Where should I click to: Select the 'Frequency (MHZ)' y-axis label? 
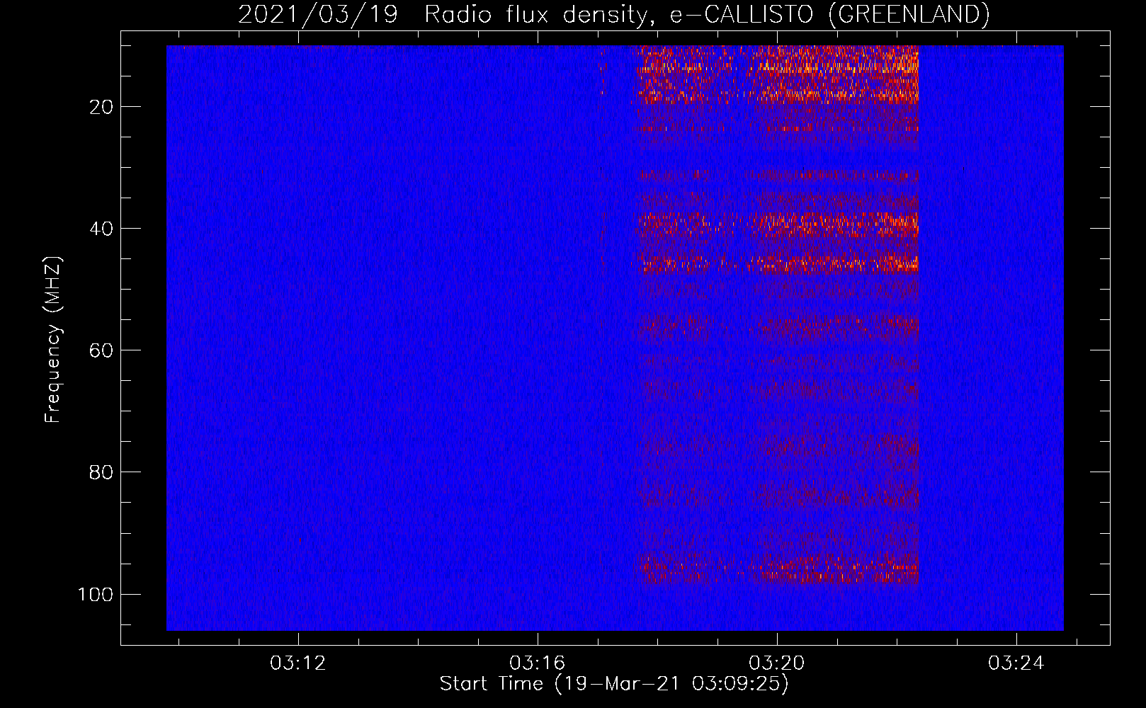click(x=53, y=339)
